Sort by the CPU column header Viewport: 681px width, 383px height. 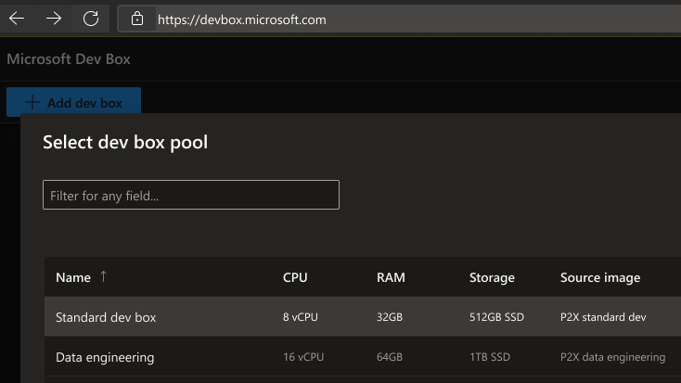tap(295, 277)
